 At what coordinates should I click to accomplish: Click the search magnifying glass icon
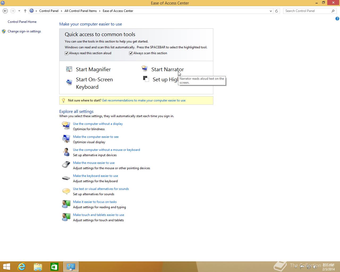coord(333,11)
